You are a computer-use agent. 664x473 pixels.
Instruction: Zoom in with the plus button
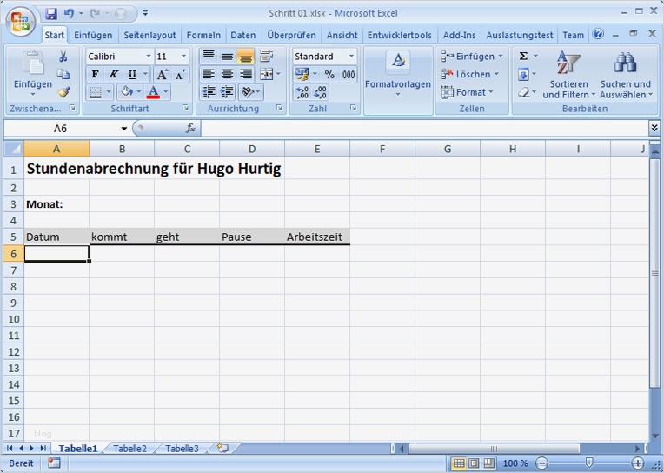coord(637,463)
